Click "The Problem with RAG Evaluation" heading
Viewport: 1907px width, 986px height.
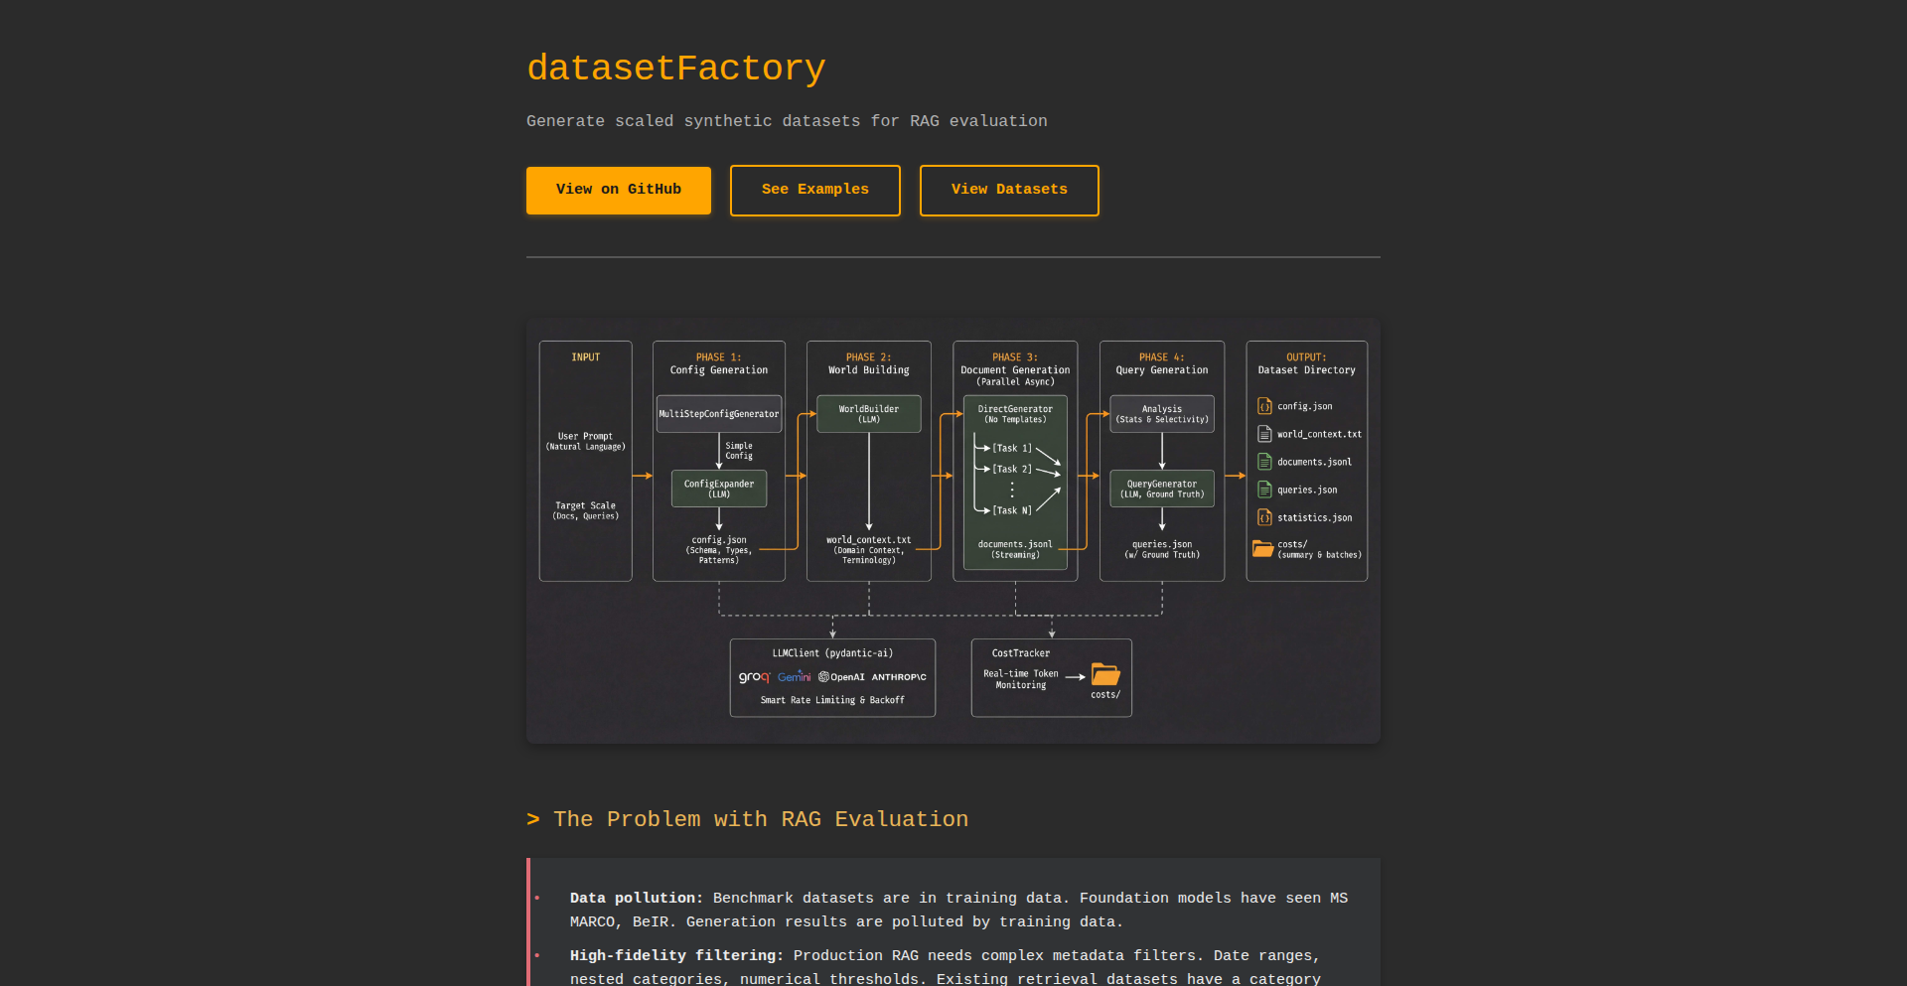[761, 819]
